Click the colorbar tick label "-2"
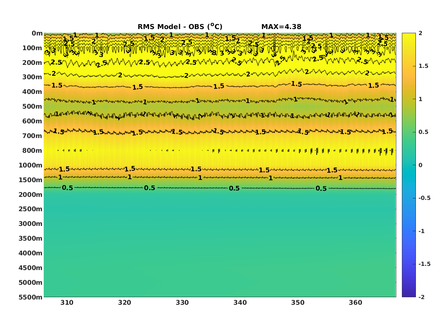The image size is (440, 330). coord(422,297)
